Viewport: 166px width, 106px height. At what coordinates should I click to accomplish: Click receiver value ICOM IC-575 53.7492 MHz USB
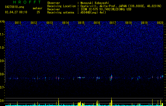106,9
